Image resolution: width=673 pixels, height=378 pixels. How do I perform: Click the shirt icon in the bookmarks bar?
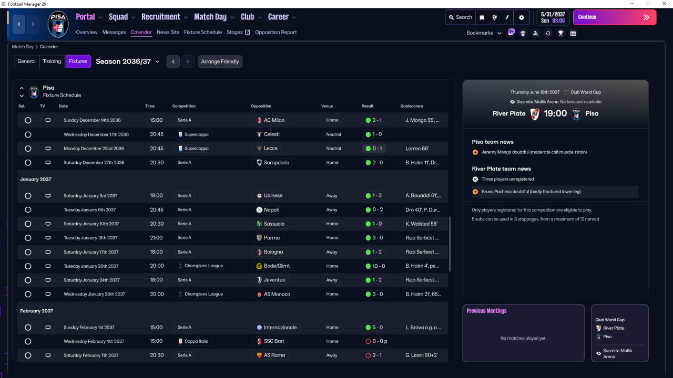pyautogui.click(x=523, y=33)
